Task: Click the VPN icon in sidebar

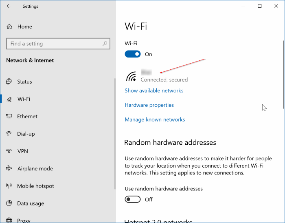Action: [9, 151]
